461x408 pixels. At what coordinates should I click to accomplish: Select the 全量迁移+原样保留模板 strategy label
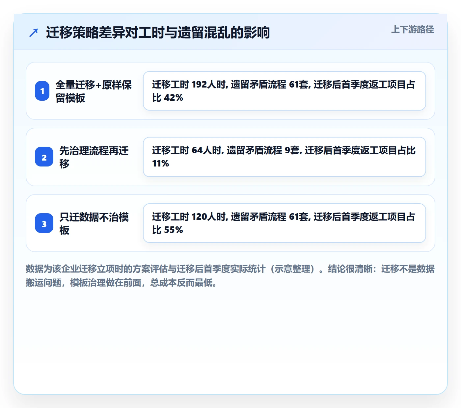coord(94,91)
